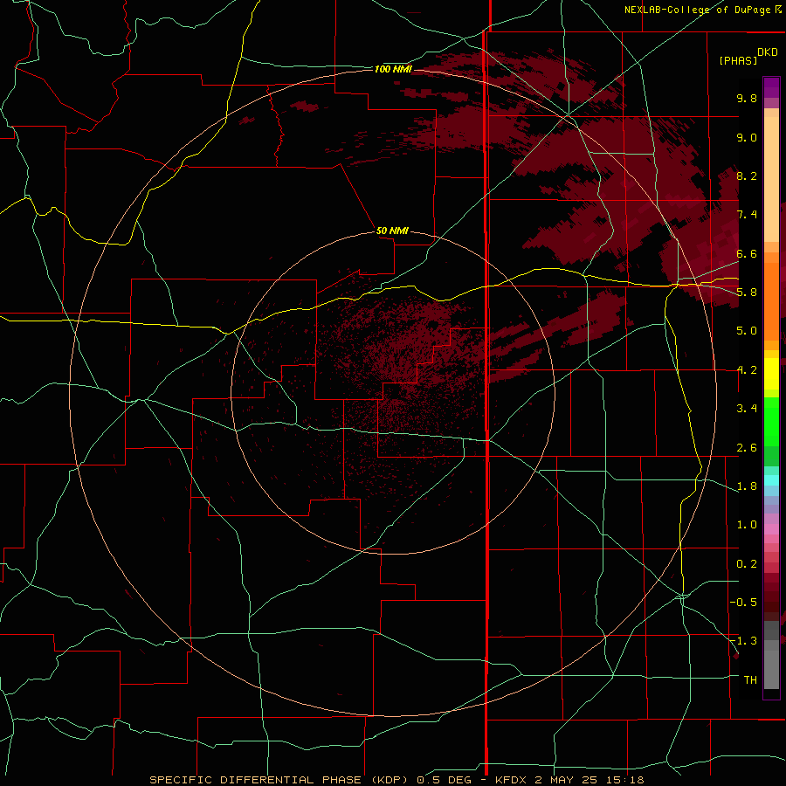Click the 1.8 scale value
This screenshot has height=786, width=786.
click(x=747, y=486)
